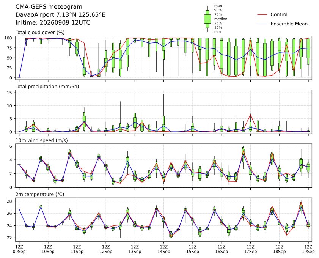
Task: Click the red Control legend line
Action: (262, 15)
